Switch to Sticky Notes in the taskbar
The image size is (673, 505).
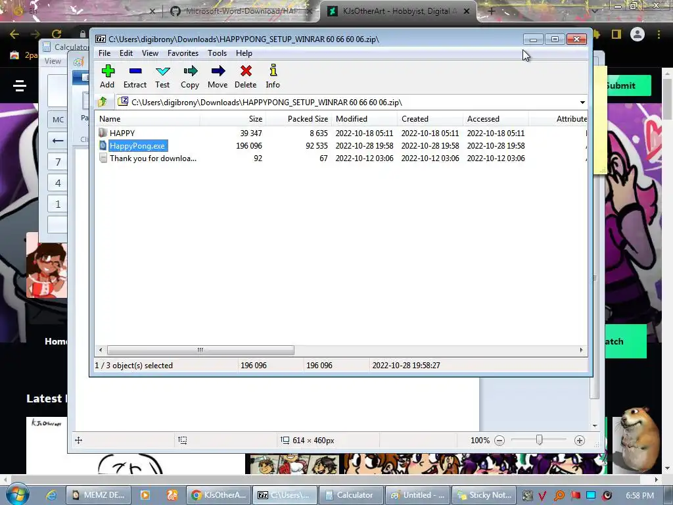[483, 495]
